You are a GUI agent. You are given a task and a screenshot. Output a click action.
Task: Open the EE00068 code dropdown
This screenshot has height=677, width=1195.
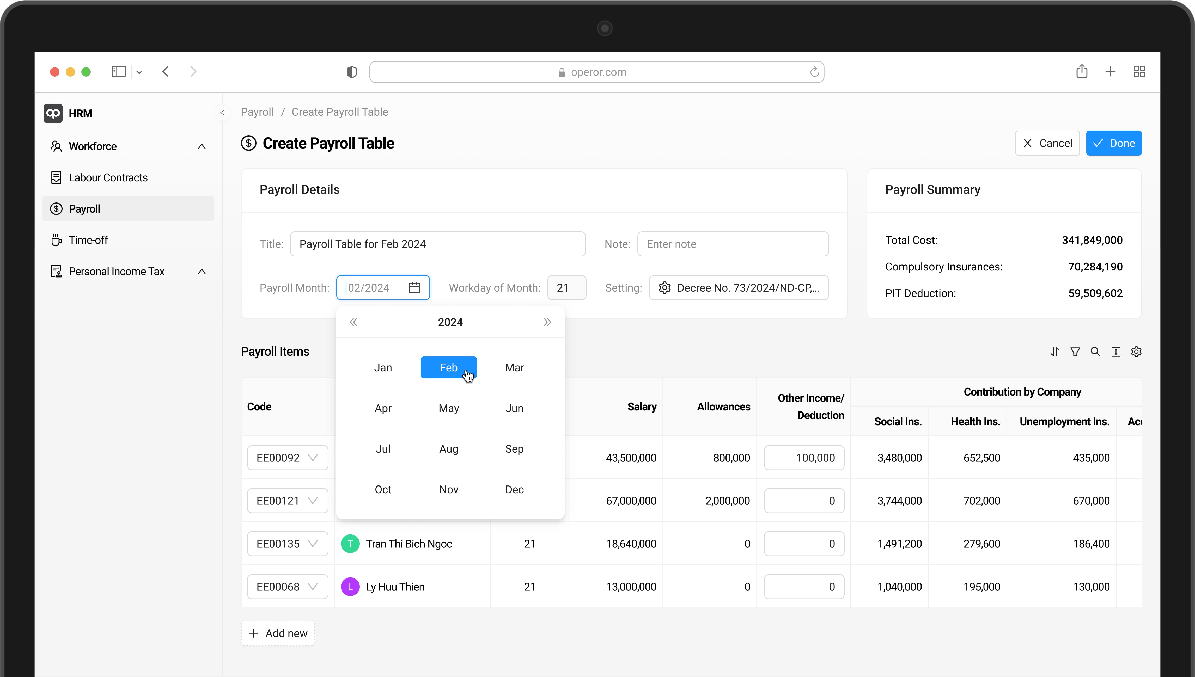coord(288,587)
